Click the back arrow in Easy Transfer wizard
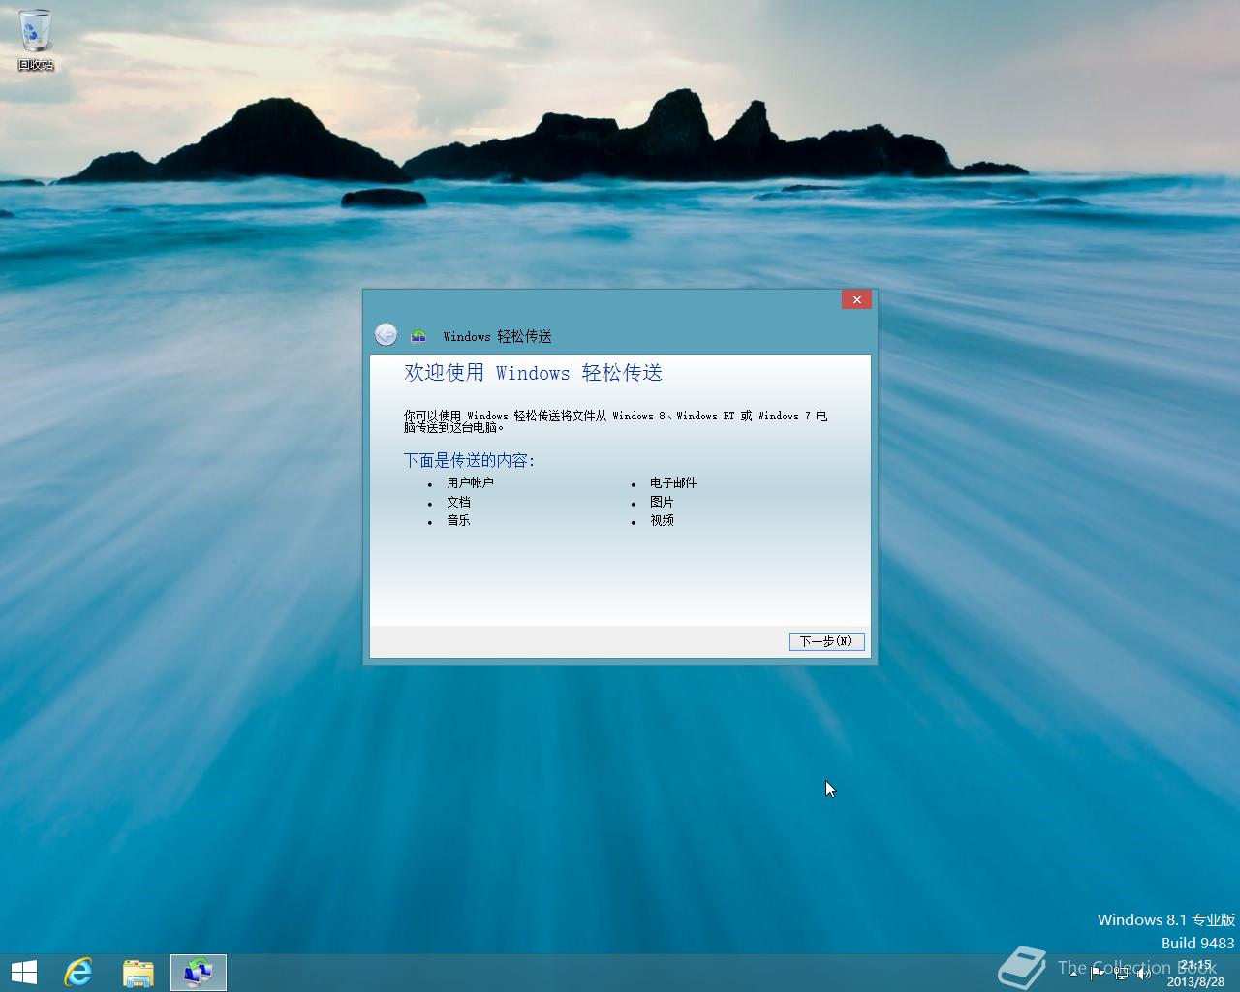Screen dimensions: 1240x992 click(386, 335)
